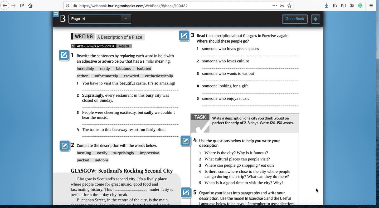This screenshot has height=208, width=379.
Task: Click the word 'crowded' in the word bank
Action: click(x=132, y=76)
